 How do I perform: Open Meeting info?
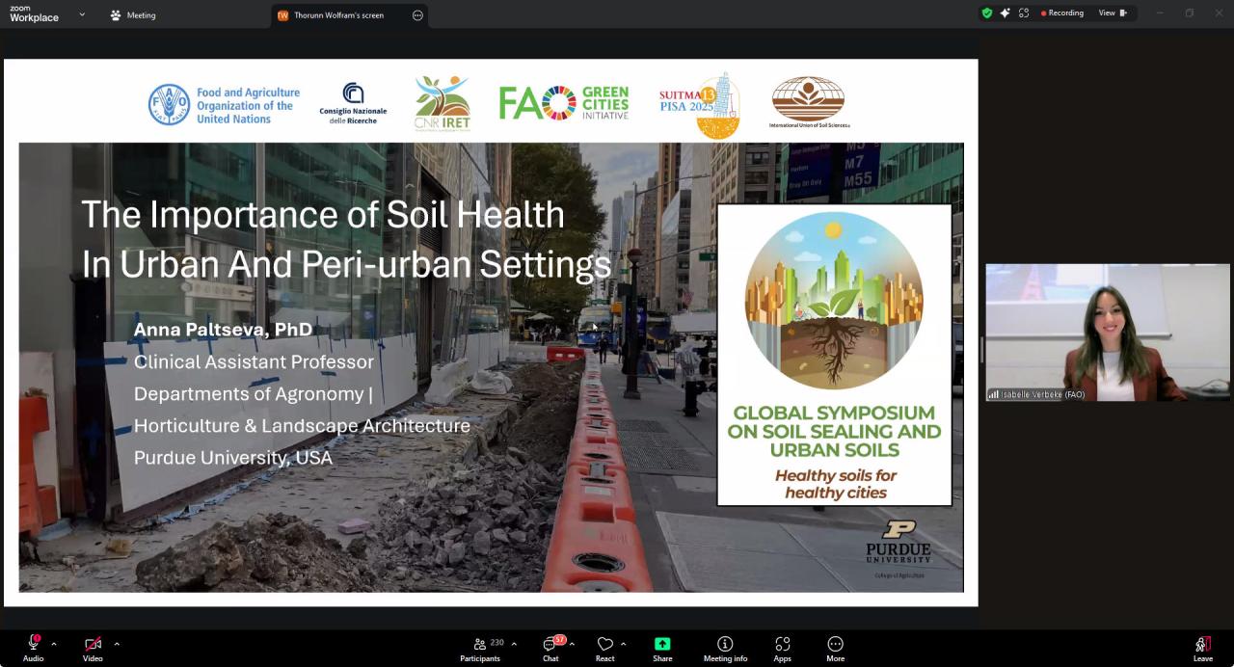725,646
